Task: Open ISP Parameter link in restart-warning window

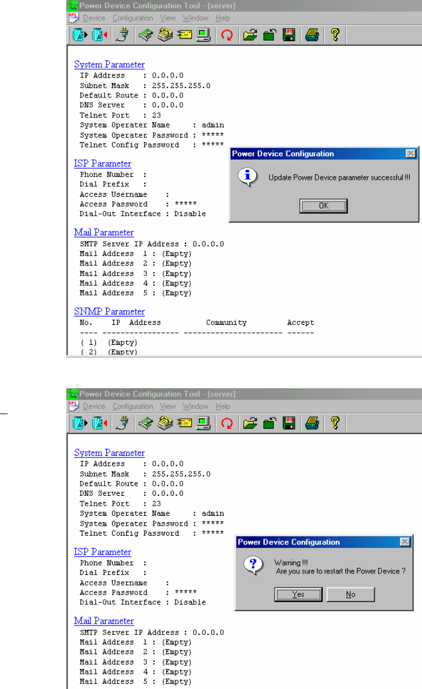Action: tap(102, 552)
